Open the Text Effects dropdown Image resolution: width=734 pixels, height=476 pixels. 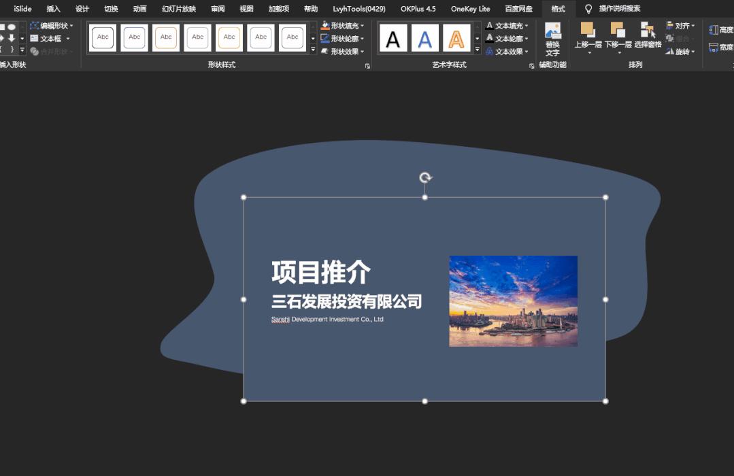507,51
